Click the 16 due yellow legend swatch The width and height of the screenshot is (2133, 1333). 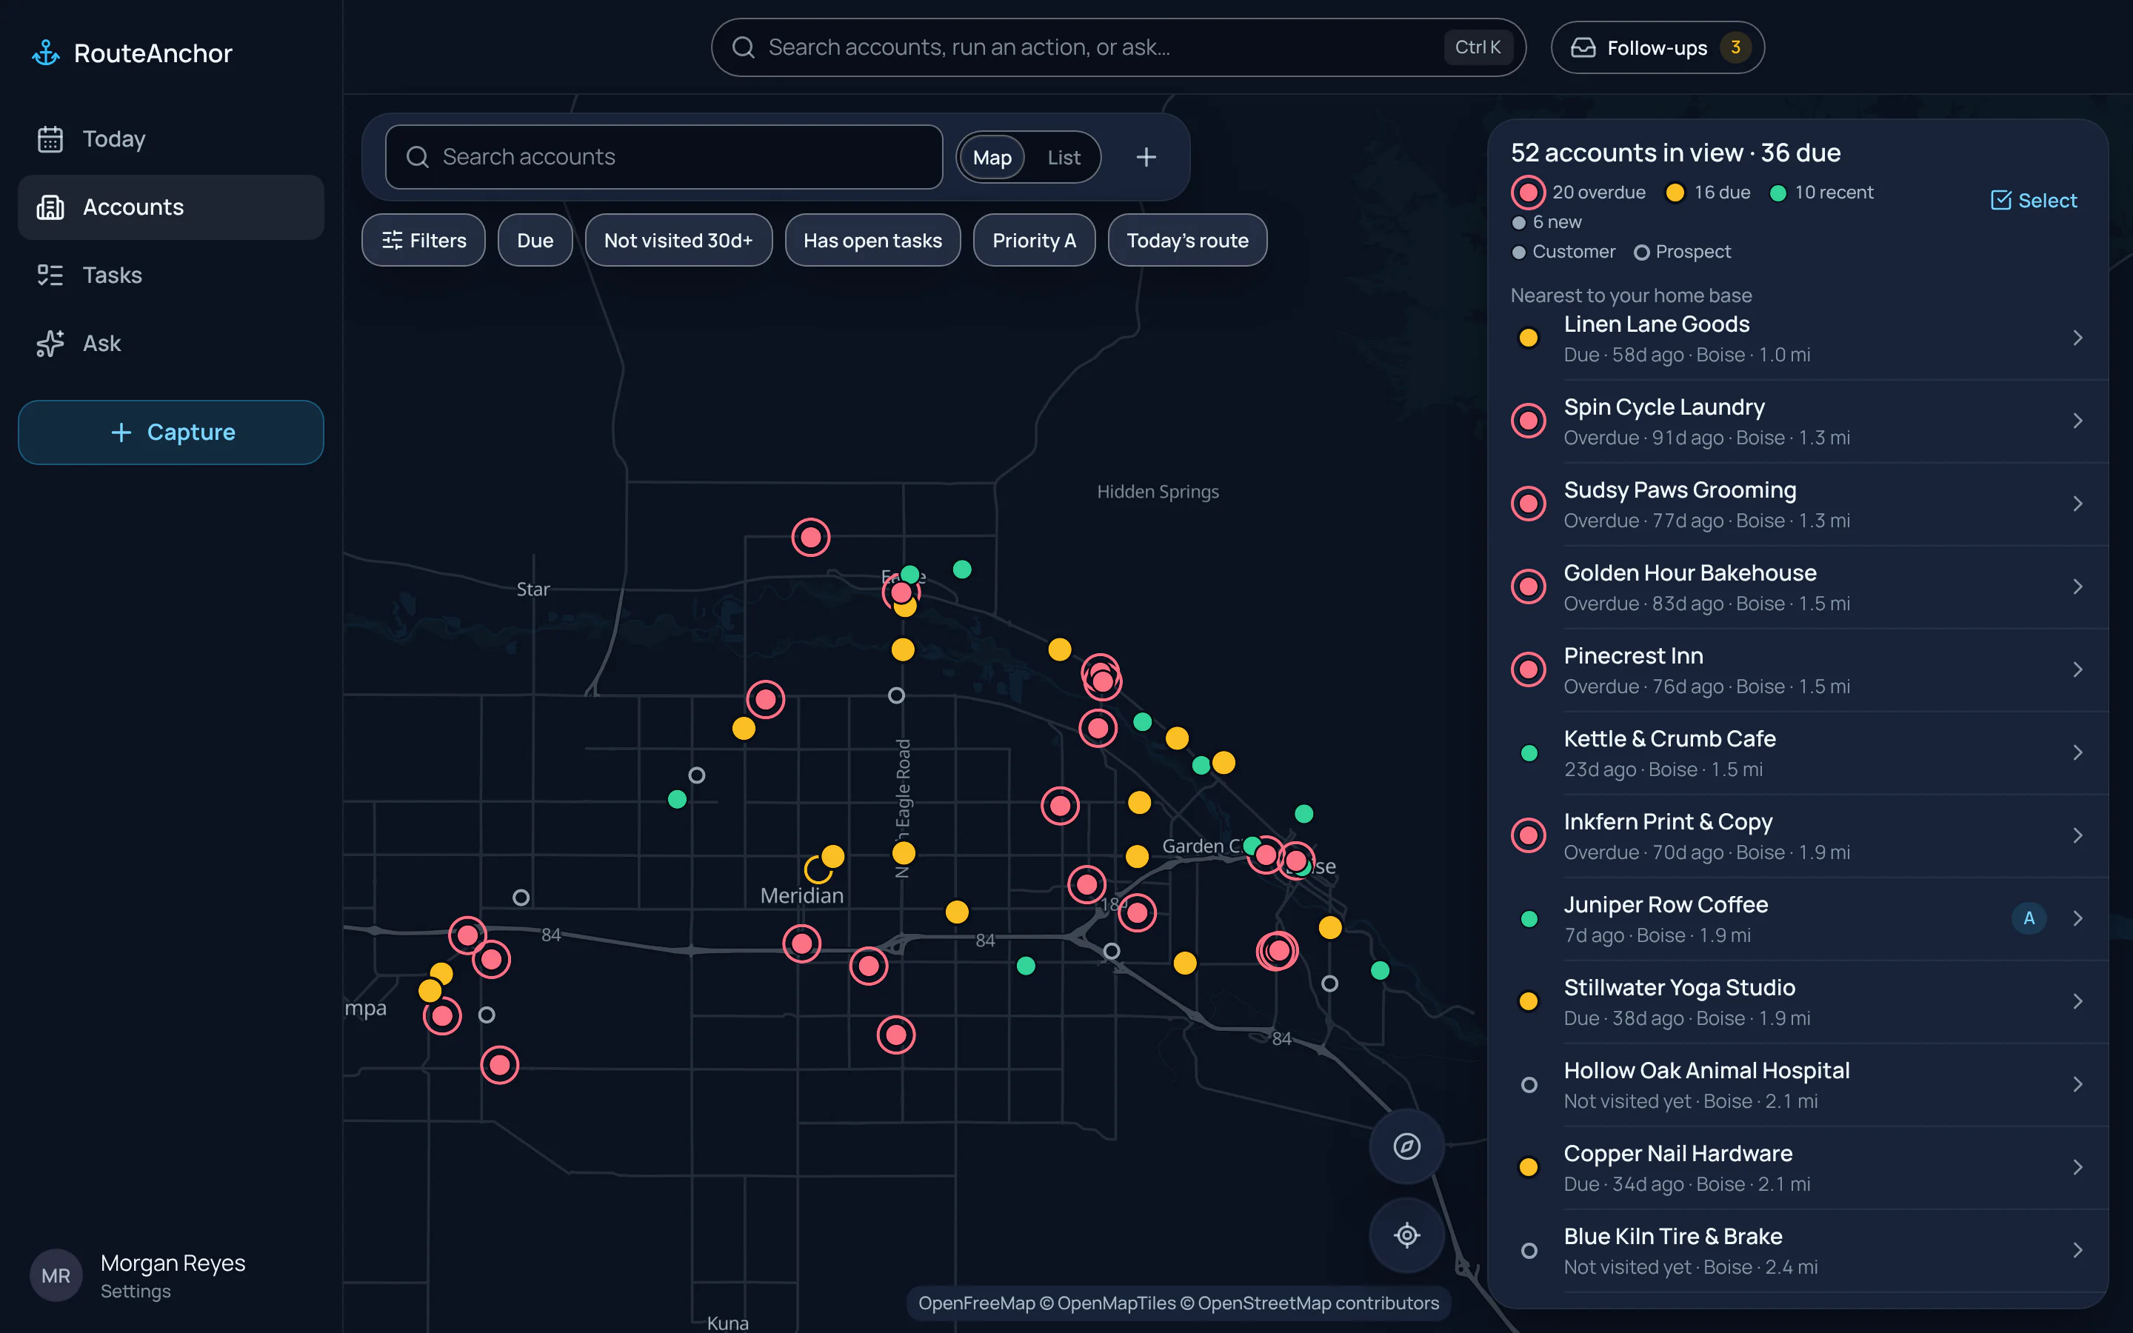1675,193
